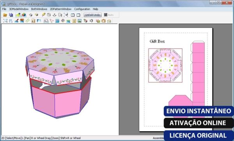The width and height of the screenshot is (234, 141).
Task: Toggle the Auto checkbox
Action: point(106,15)
